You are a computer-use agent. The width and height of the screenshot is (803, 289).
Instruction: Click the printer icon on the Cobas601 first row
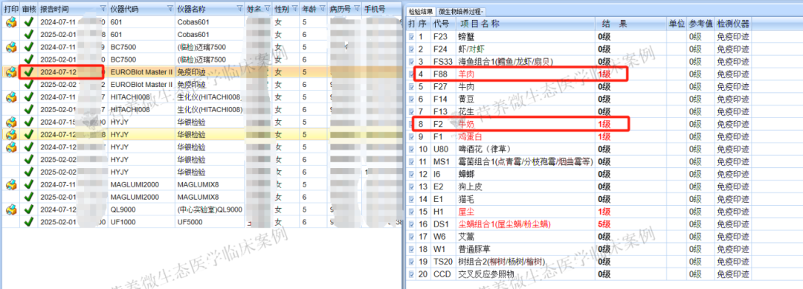[10, 22]
